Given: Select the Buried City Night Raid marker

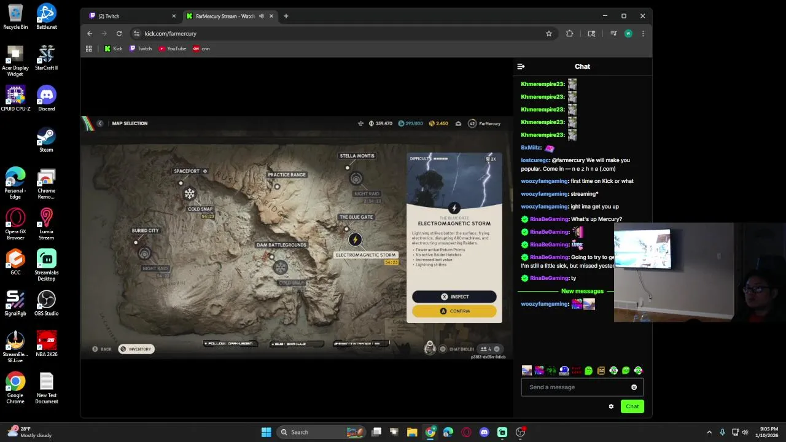Looking at the screenshot, I should point(144,253).
